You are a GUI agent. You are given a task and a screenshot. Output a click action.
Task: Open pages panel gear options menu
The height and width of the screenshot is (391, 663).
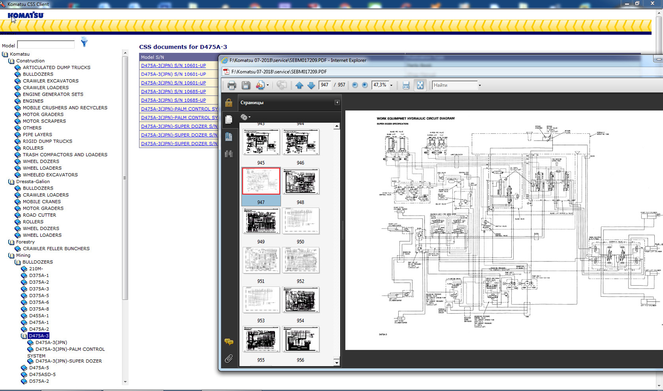point(245,117)
